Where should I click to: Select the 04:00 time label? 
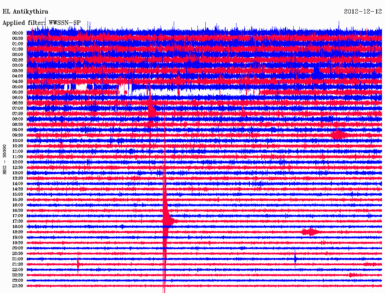coord(18,76)
